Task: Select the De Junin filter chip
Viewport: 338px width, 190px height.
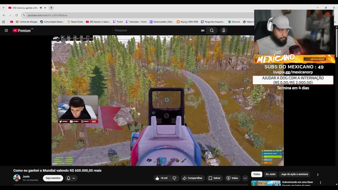Action: click(270, 174)
